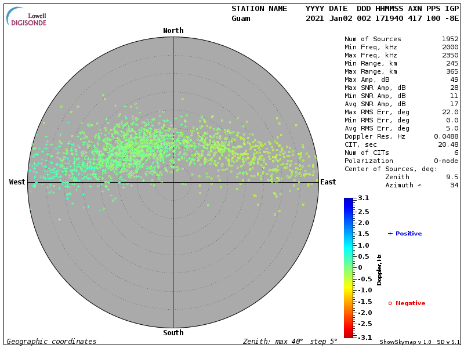Select the West label on the skymap
The image size is (464, 348).
click(x=17, y=182)
